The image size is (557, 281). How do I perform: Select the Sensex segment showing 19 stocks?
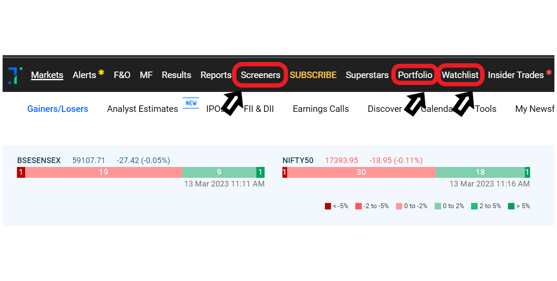tap(103, 172)
